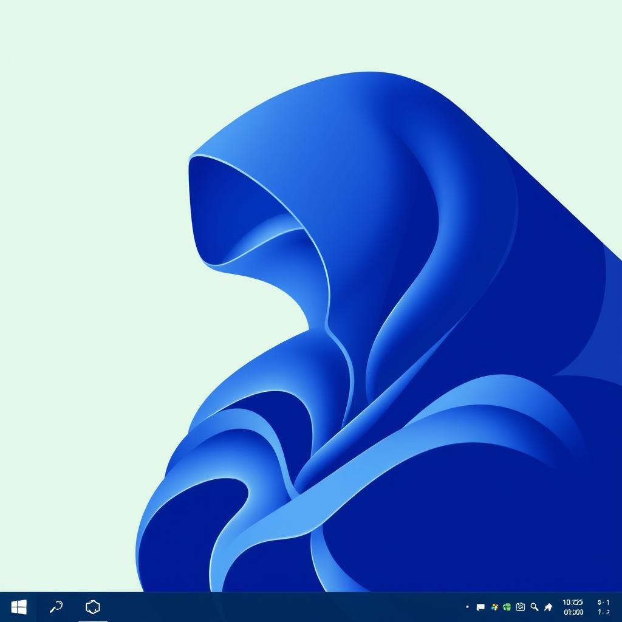This screenshot has width=622, height=622.
Task: Click the clipboard-style tray icon
Action: pyautogui.click(x=520, y=607)
